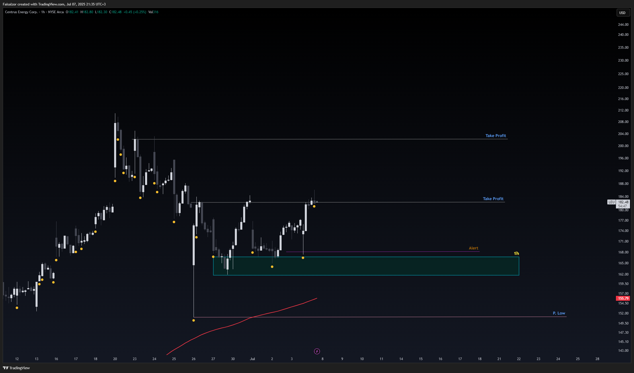
Task: Click the high value H182.80
Action: click(87, 12)
